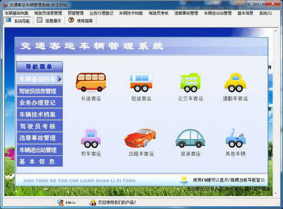Switch to the 信息操作 toolbar tab
Viewport: 283px width, 209px height.
point(49,20)
